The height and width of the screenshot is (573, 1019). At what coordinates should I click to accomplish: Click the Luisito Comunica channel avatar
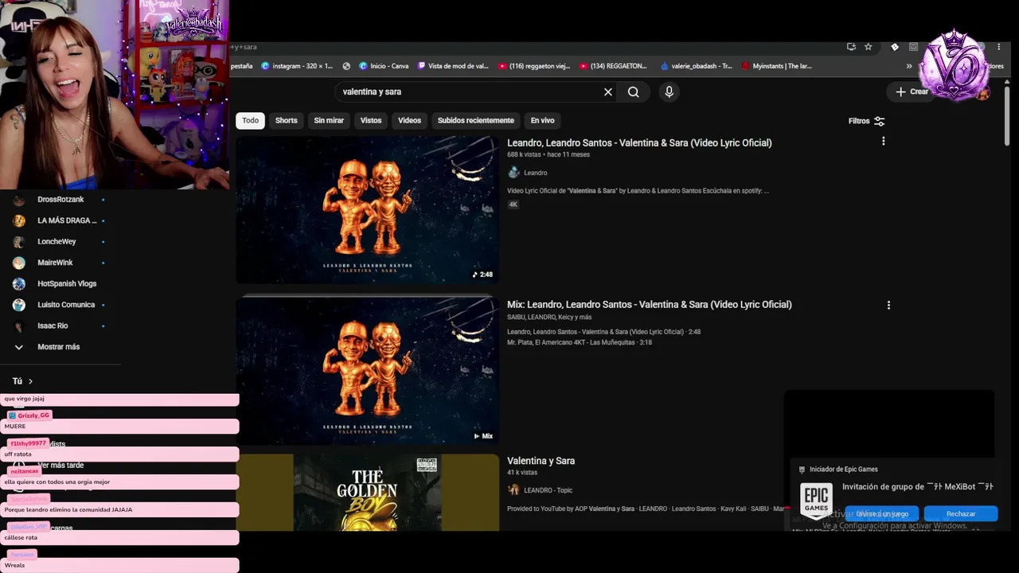point(19,305)
